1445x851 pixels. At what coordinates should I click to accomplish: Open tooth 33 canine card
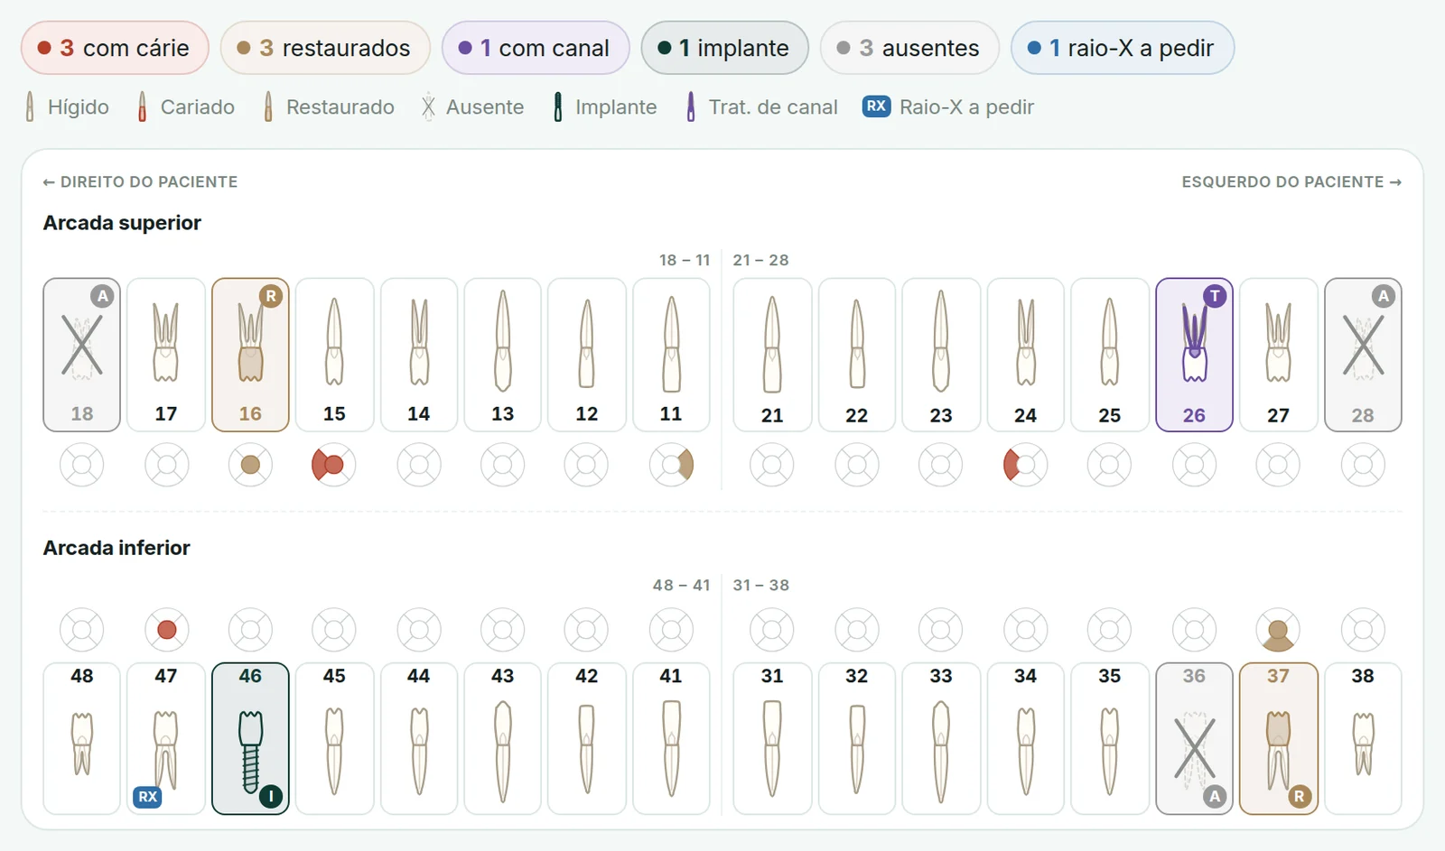941,738
